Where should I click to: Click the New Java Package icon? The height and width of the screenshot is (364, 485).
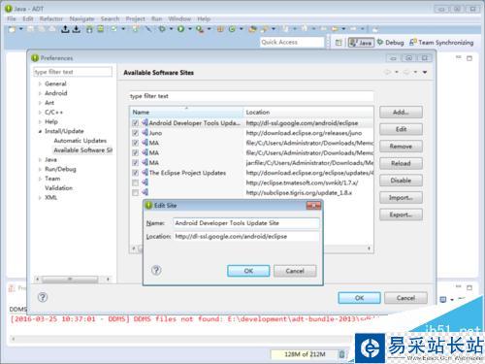tap(220, 29)
